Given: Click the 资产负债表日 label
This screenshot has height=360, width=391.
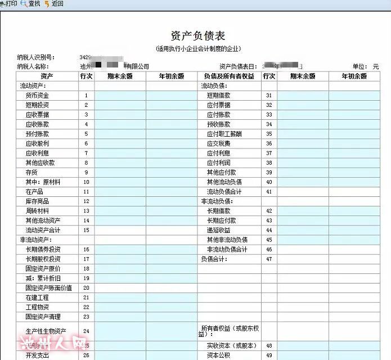Looking at the screenshot, I should (239, 66).
